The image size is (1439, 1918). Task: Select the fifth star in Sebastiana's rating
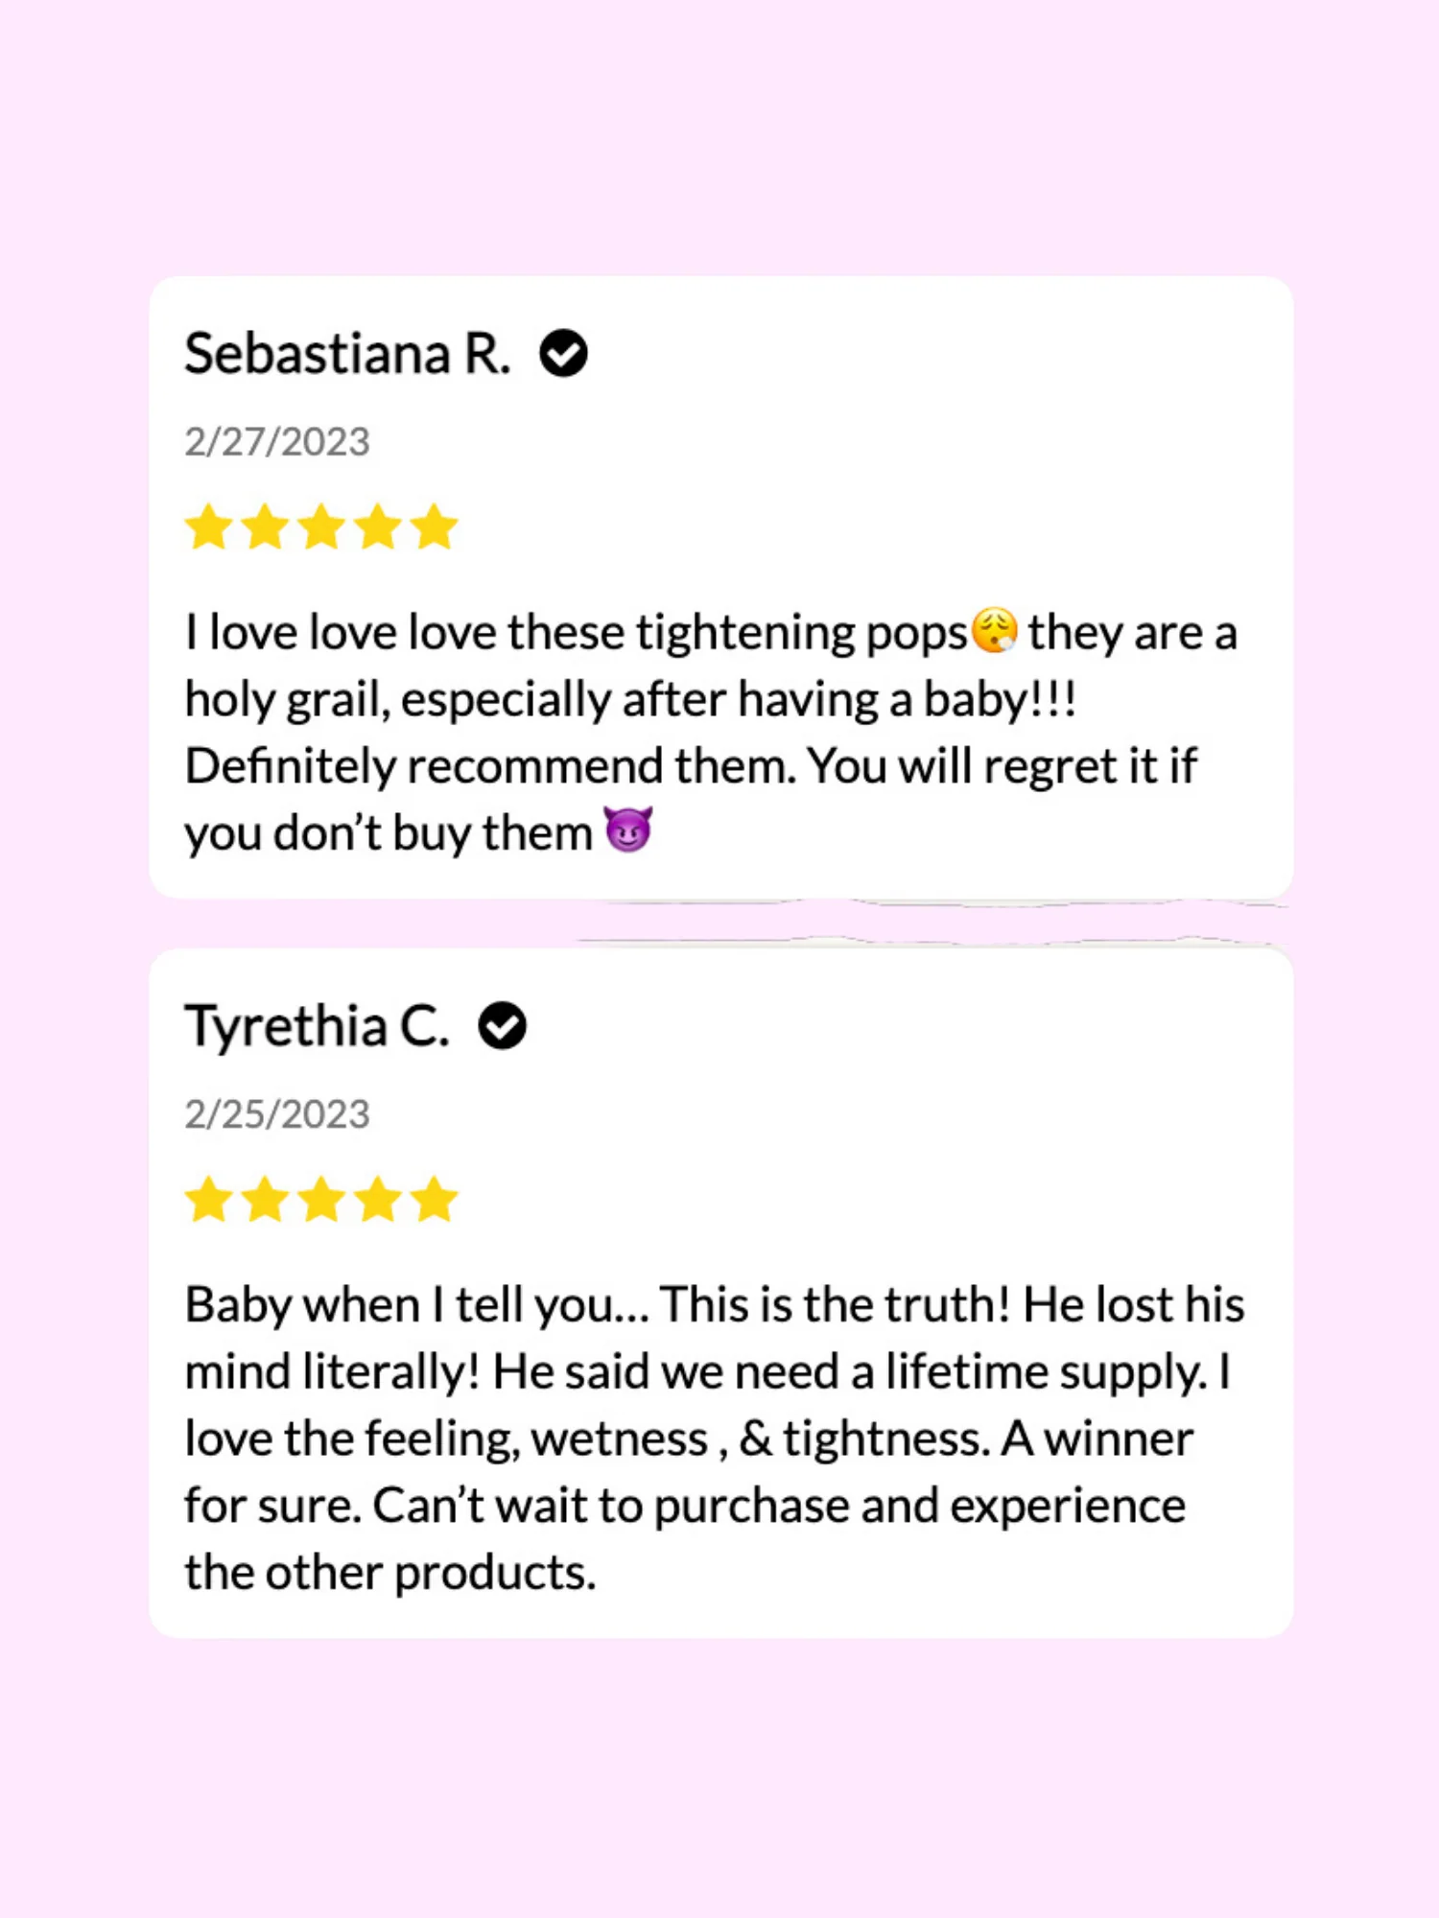(x=435, y=527)
